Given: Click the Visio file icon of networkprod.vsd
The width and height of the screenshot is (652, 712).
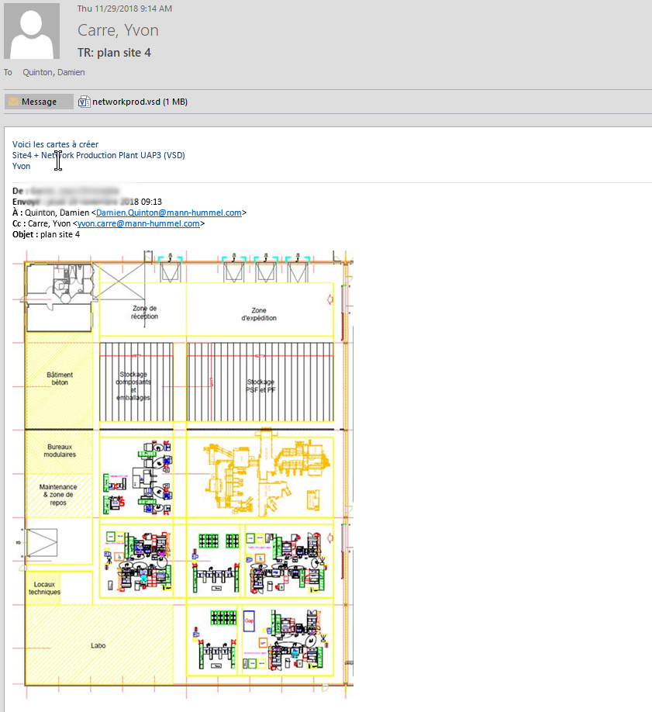Looking at the screenshot, I should click(85, 102).
